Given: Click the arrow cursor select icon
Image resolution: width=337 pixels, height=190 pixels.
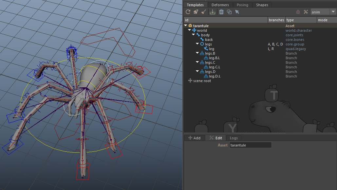Looking at the screenshot, I should tap(237, 12).
